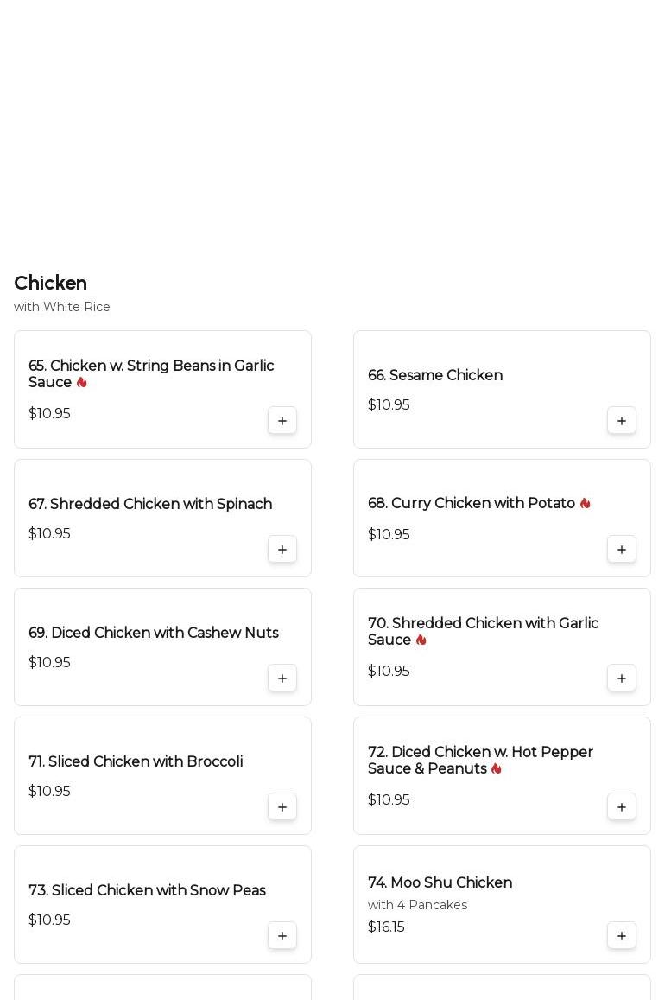Click the Sliced Chicken with Broccoli name
The image size is (665, 1000).
136,762
